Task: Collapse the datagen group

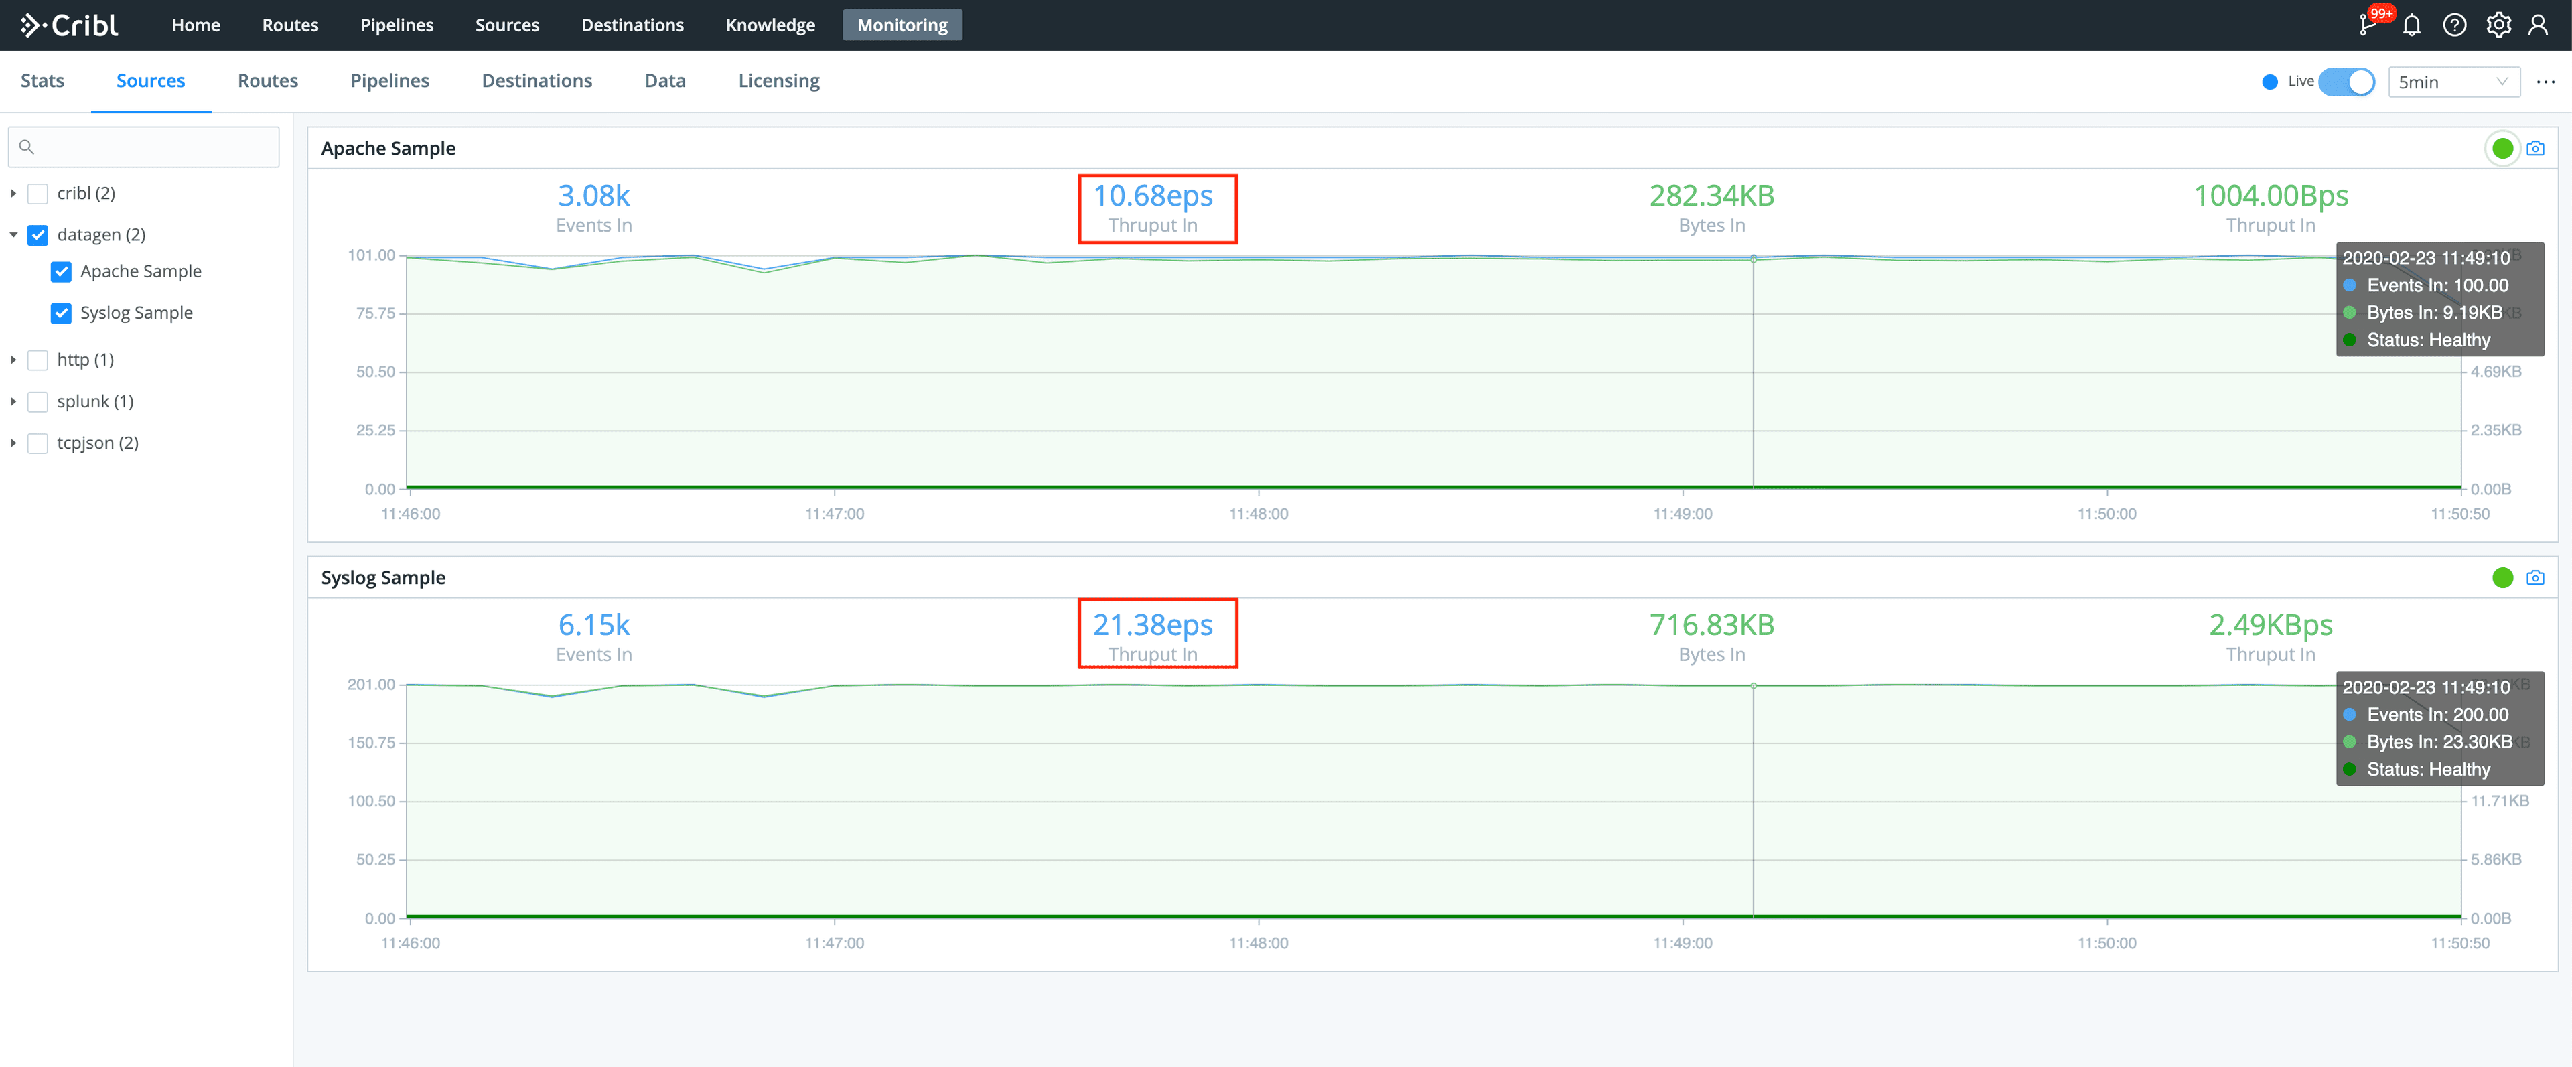Action: pos(13,234)
